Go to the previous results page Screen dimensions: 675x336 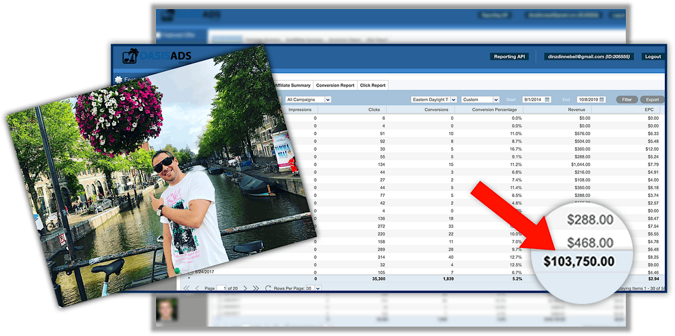click(x=197, y=288)
